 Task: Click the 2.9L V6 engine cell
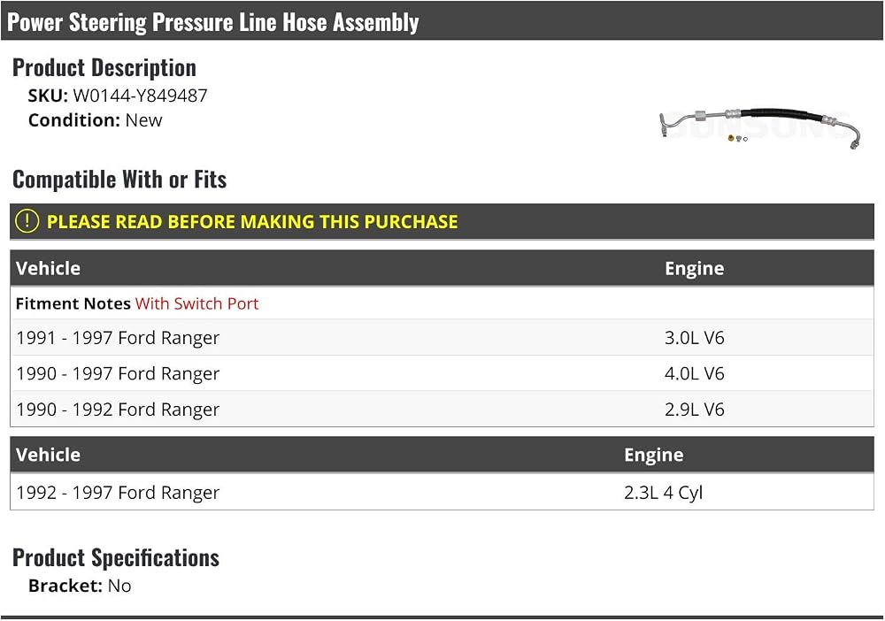694,409
